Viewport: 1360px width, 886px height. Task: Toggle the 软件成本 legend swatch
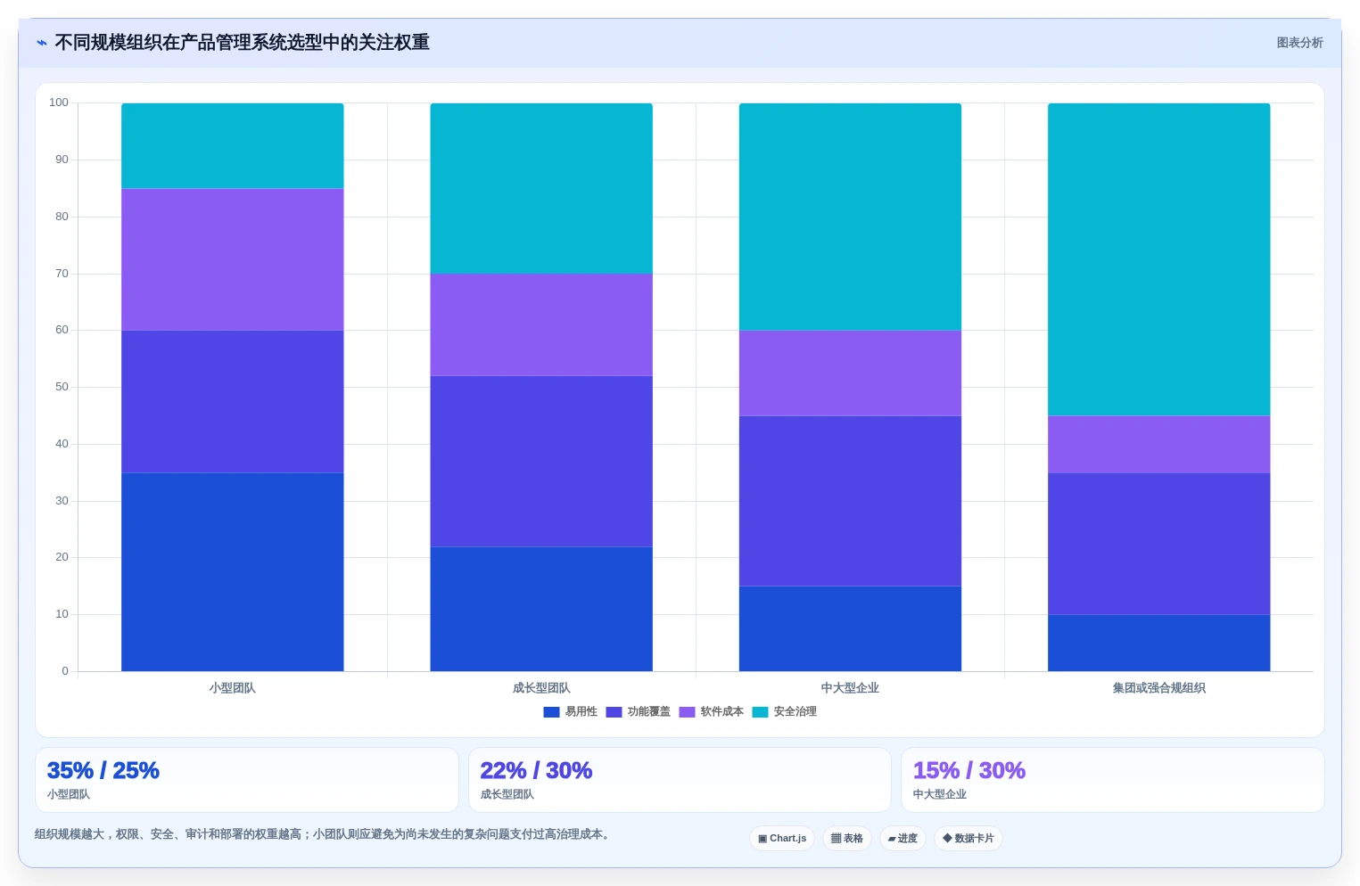pyautogui.click(x=687, y=712)
